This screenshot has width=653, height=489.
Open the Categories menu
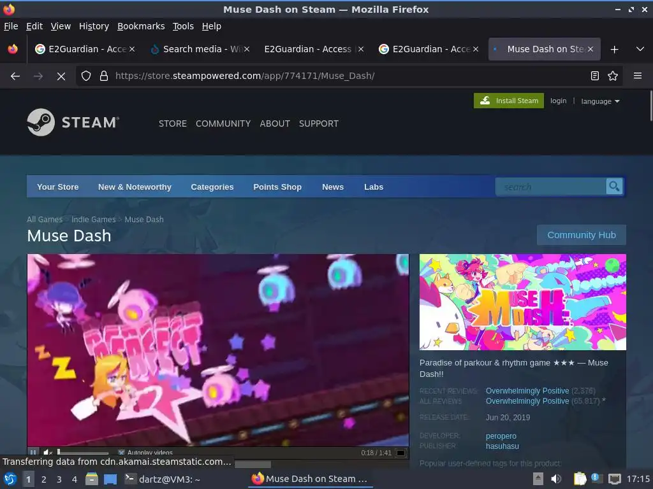(212, 187)
